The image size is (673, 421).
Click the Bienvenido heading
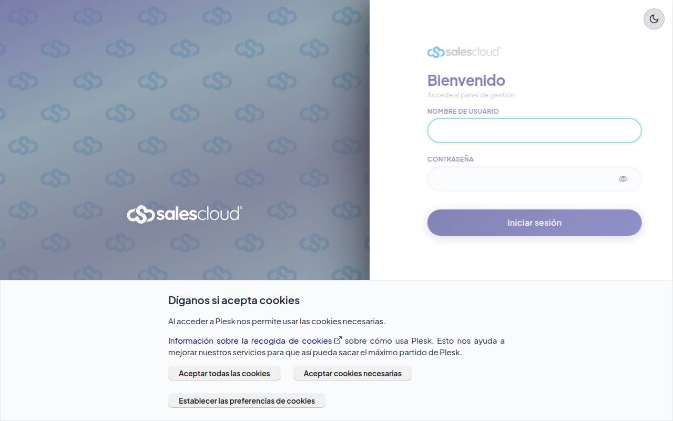466,80
